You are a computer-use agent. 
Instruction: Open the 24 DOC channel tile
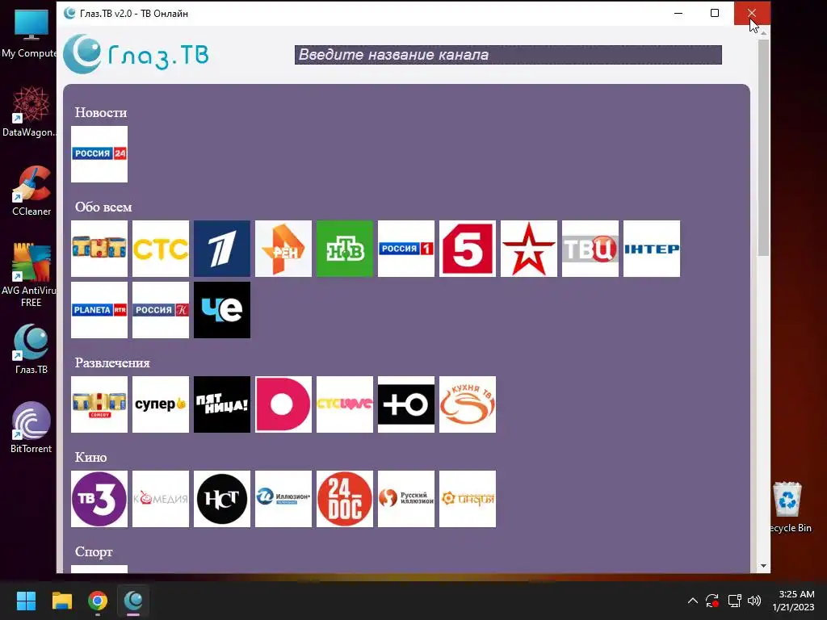[345, 499]
